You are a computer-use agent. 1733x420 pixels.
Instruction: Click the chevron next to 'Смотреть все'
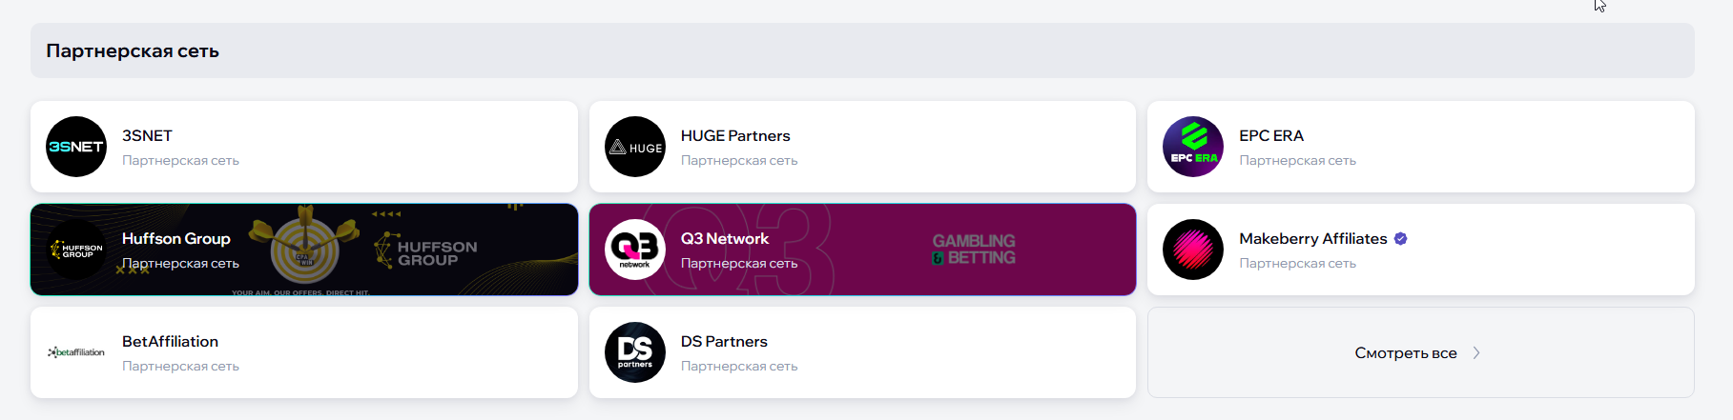pyautogui.click(x=1476, y=353)
